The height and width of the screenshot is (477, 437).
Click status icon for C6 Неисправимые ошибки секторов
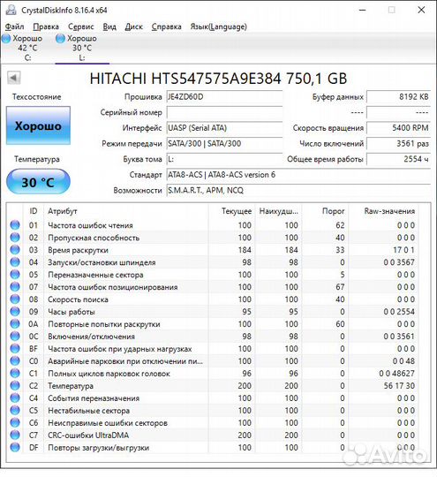(15, 423)
